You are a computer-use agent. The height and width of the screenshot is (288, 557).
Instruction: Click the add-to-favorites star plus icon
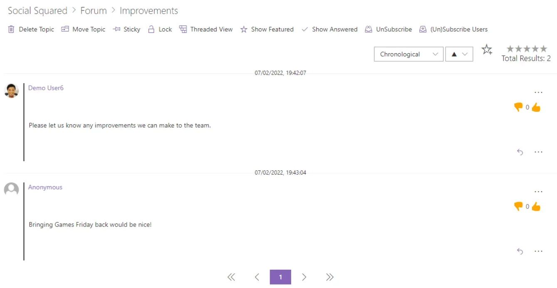(x=487, y=50)
